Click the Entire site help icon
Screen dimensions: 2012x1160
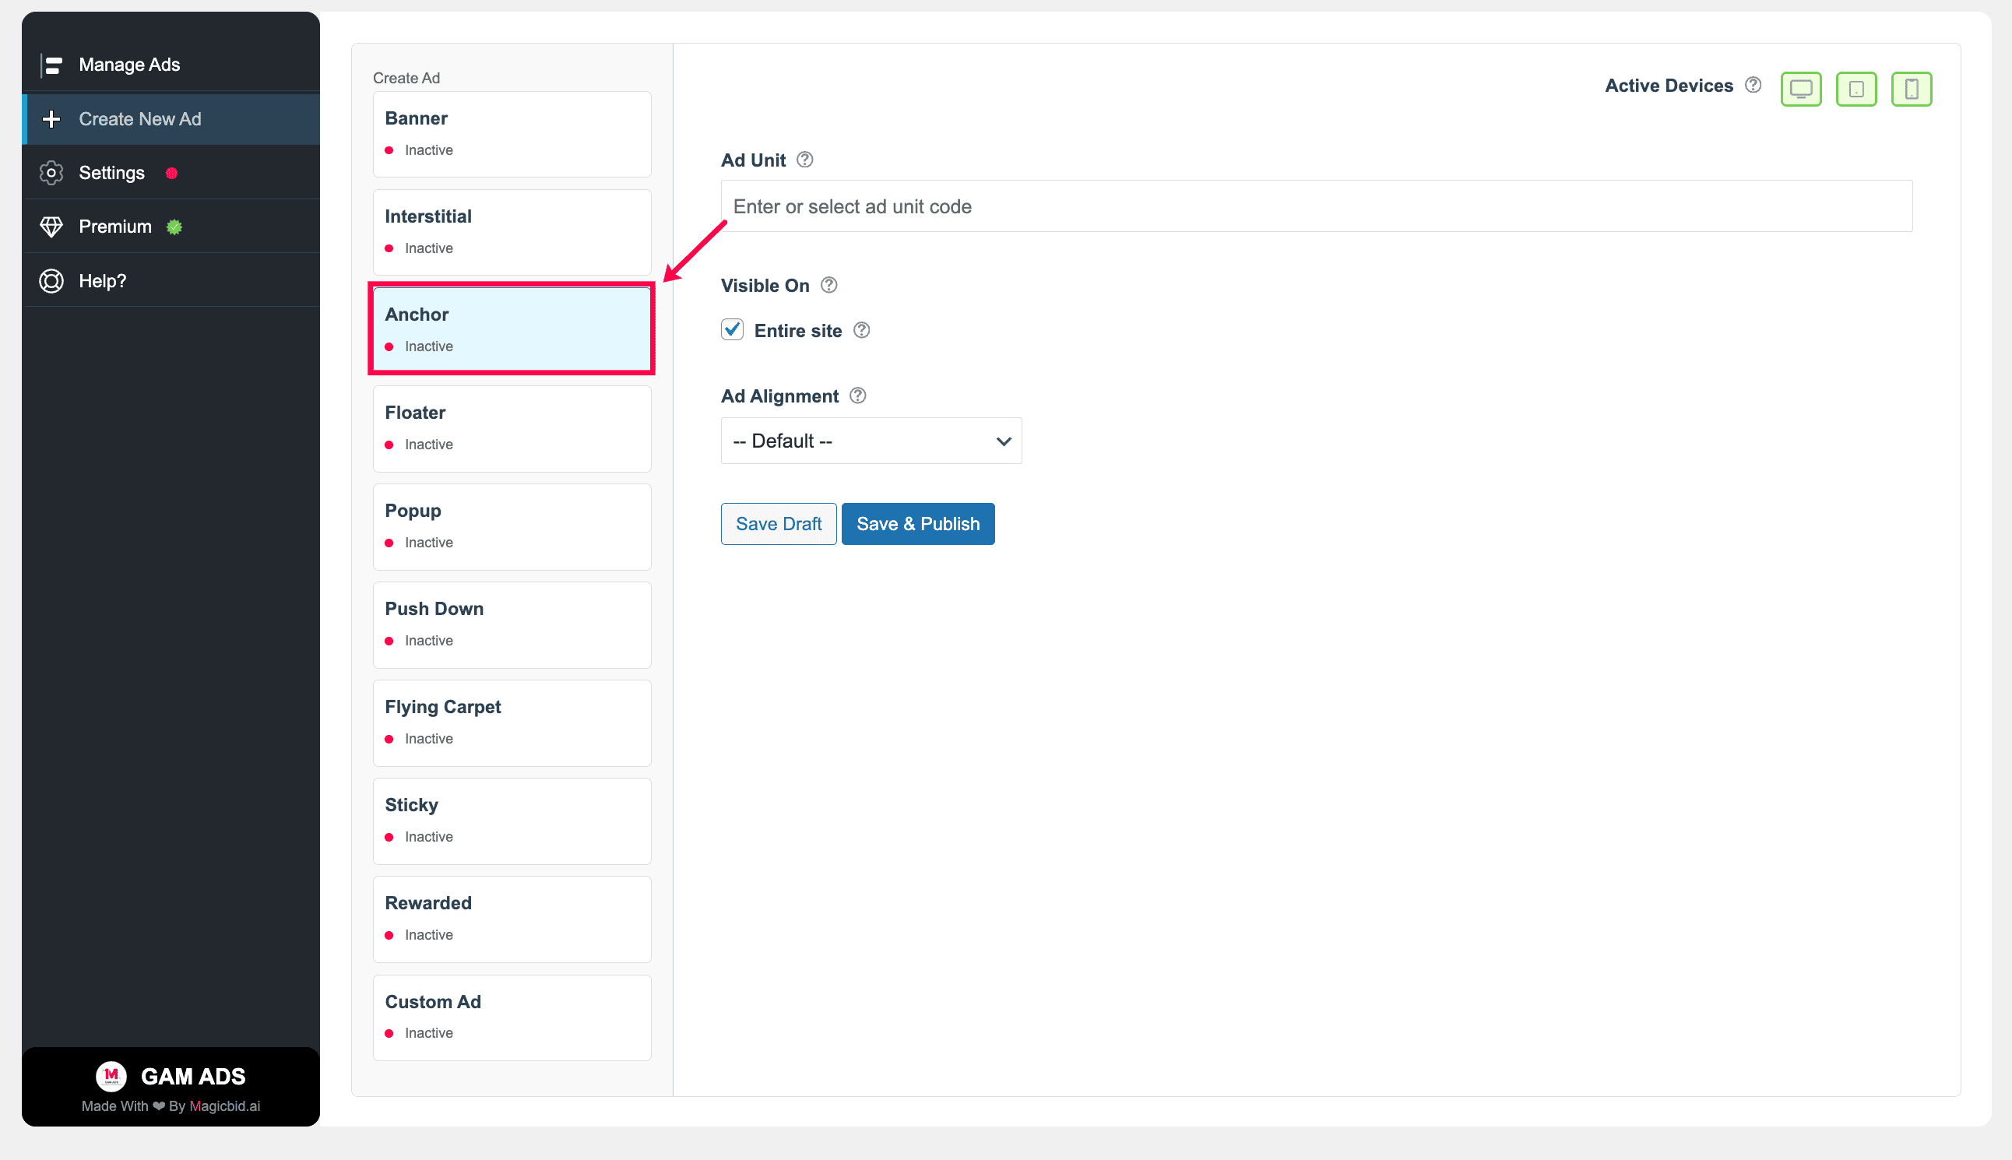coord(861,330)
